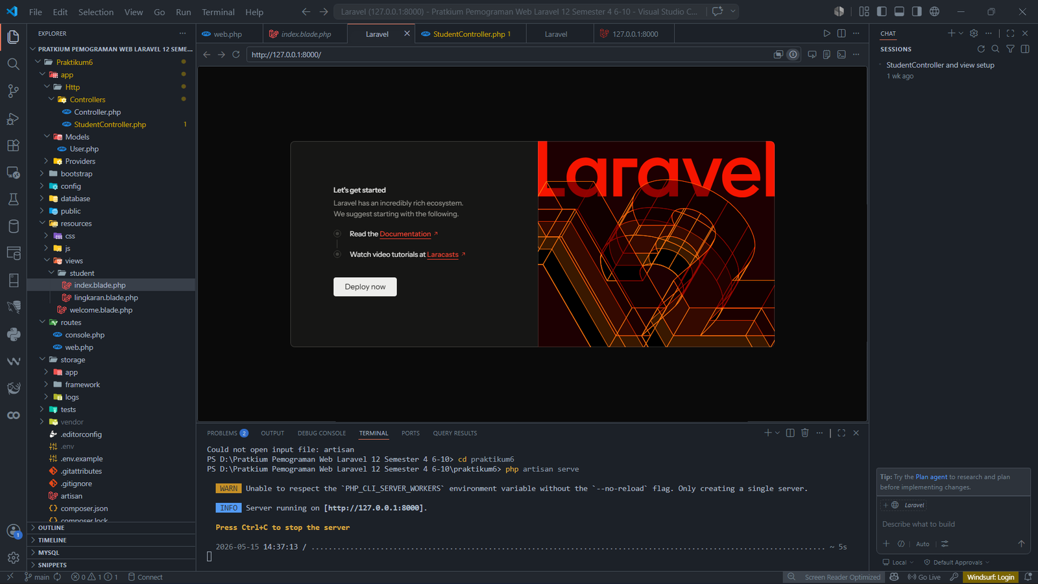This screenshot has height=584, width=1038.
Task: Close the terminal panel
Action: (856, 433)
